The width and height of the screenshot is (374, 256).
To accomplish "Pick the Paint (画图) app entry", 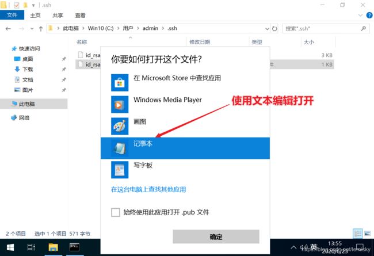I will pyautogui.click(x=185, y=126).
